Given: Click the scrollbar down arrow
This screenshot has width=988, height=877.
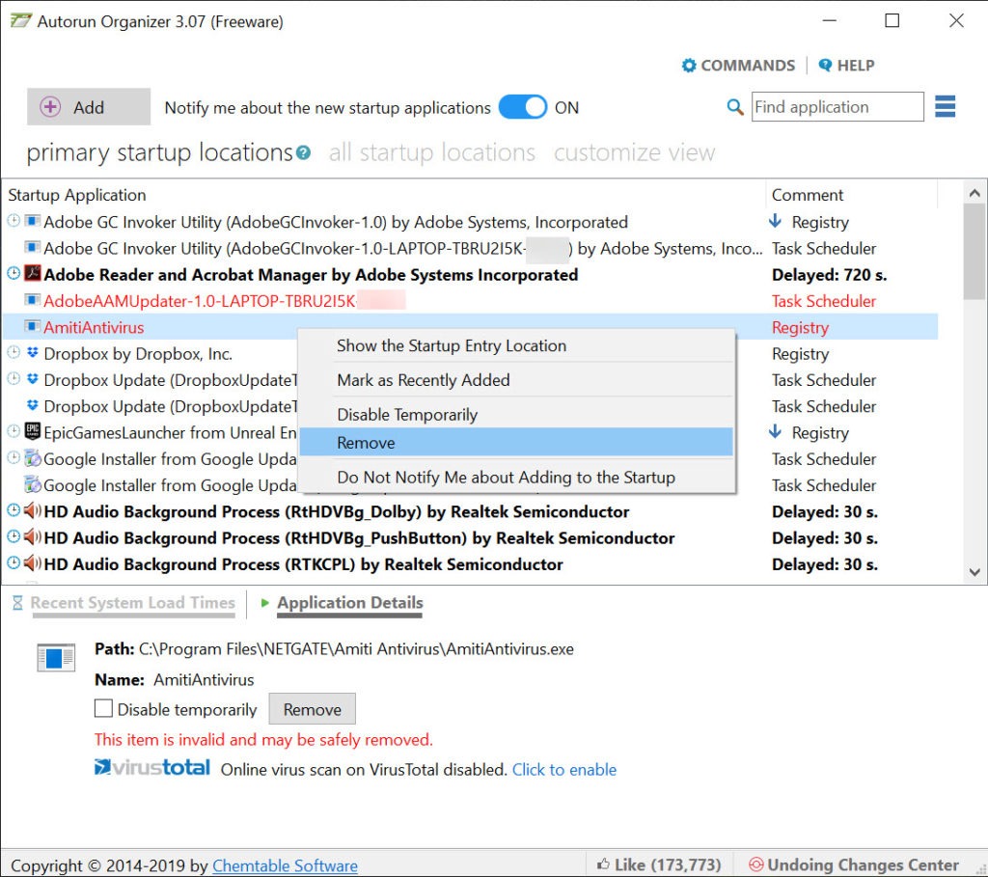Looking at the screenshot, I should click(974, 572).
